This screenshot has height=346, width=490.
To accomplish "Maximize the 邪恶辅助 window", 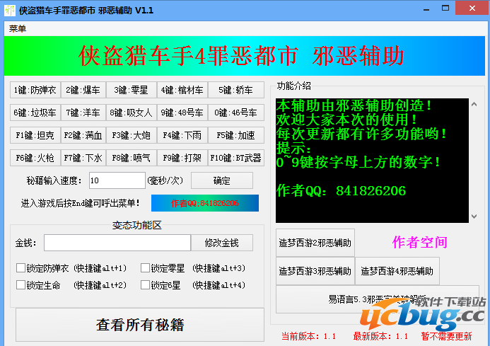I will [x=445, y=8].
